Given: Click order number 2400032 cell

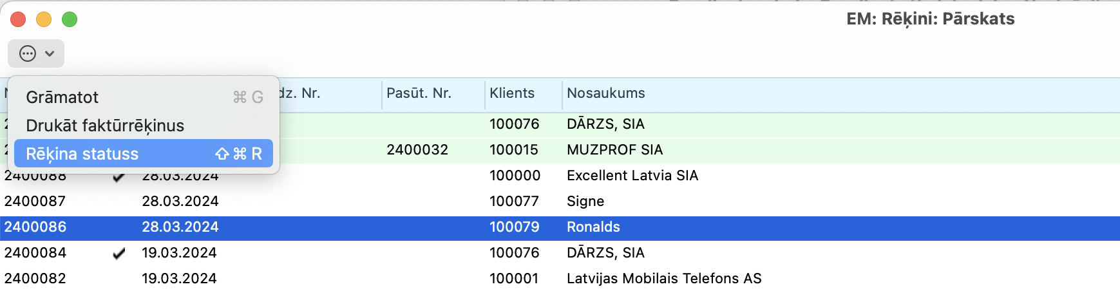Looking at the screenshot, I should [417, 150].
